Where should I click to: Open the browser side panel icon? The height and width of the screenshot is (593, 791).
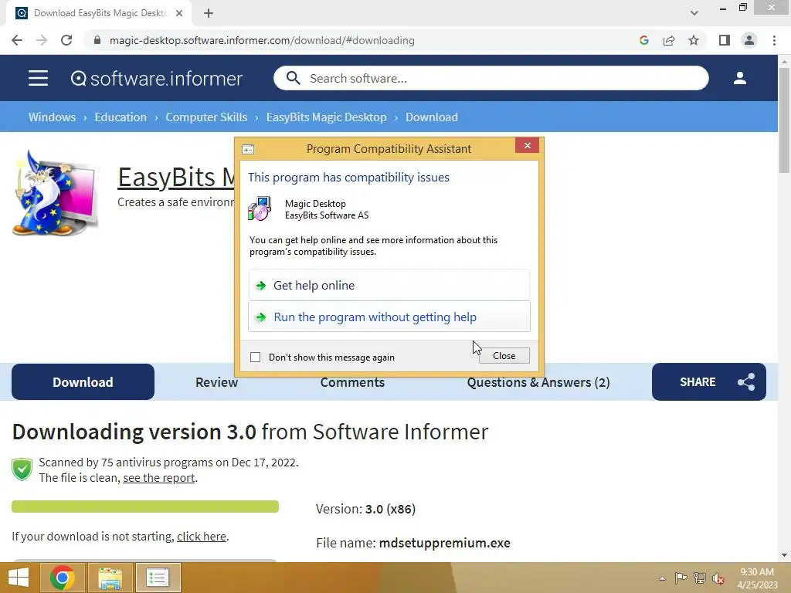(725, 40)
